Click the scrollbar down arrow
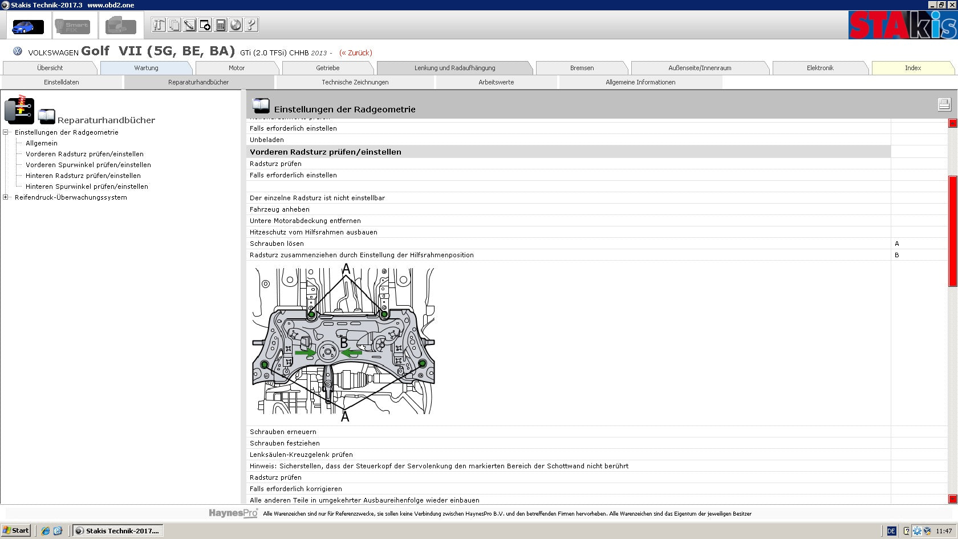This screenshot has width=958, height=539. (x=952, y=499)
